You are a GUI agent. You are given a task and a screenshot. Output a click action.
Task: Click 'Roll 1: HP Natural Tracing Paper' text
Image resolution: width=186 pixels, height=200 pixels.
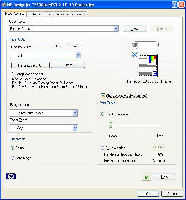point(43,83)
